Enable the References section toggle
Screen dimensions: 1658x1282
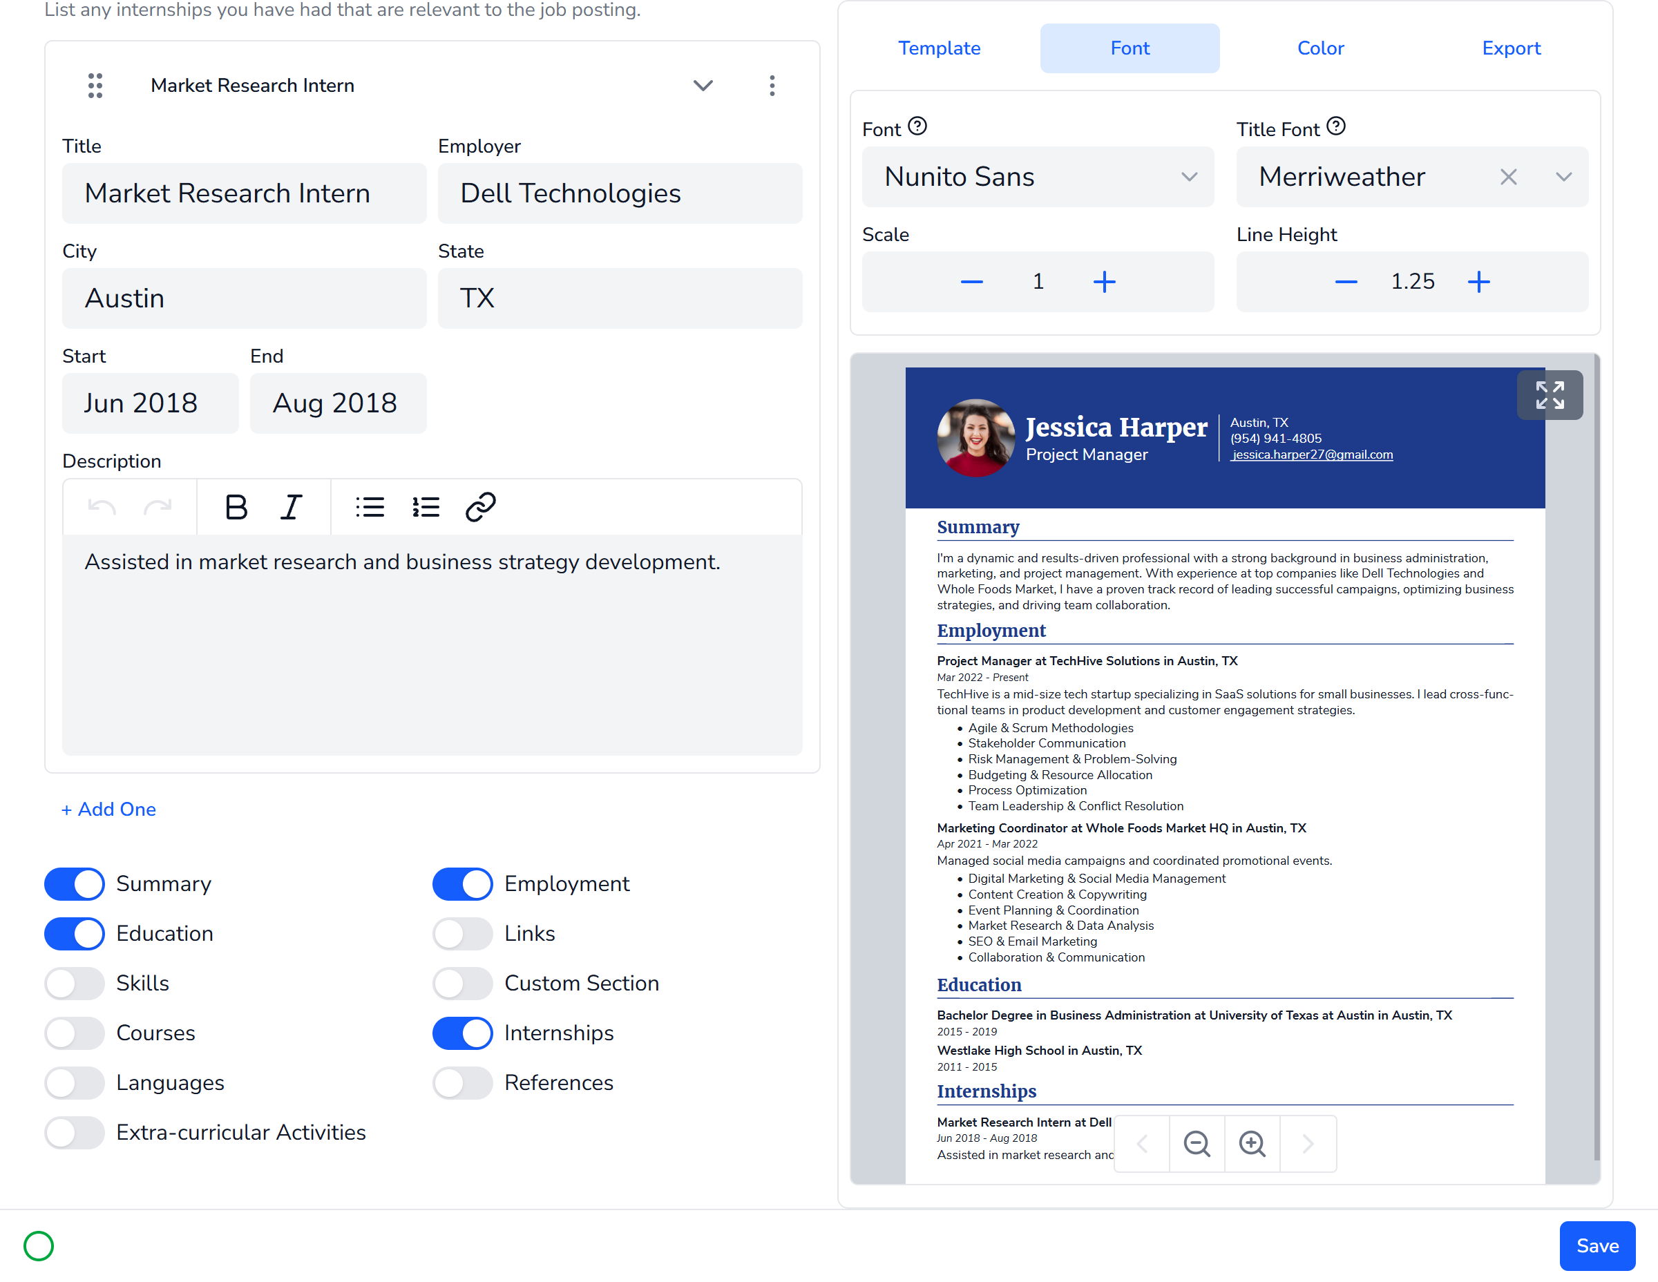click(x=462, y=1082)
